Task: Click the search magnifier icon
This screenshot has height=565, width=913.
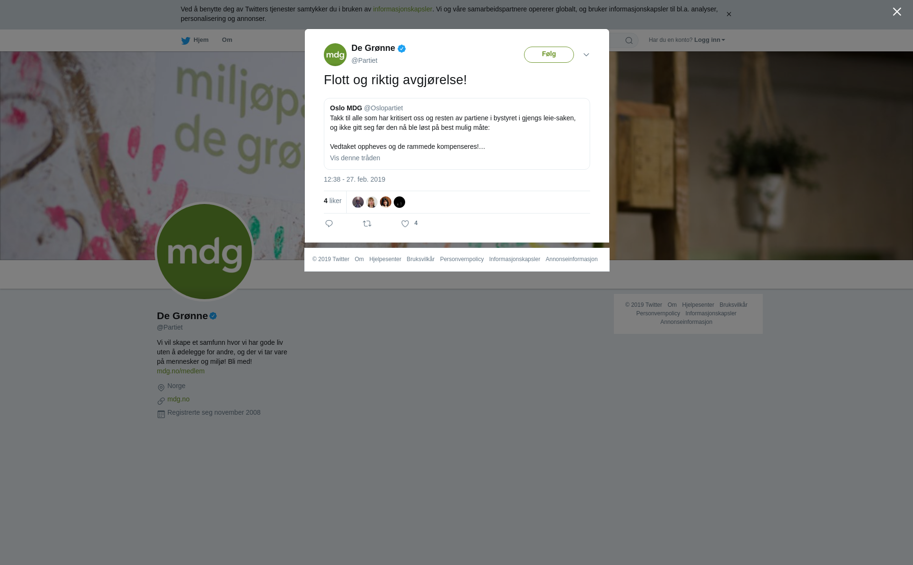Action: pos(629,40)
